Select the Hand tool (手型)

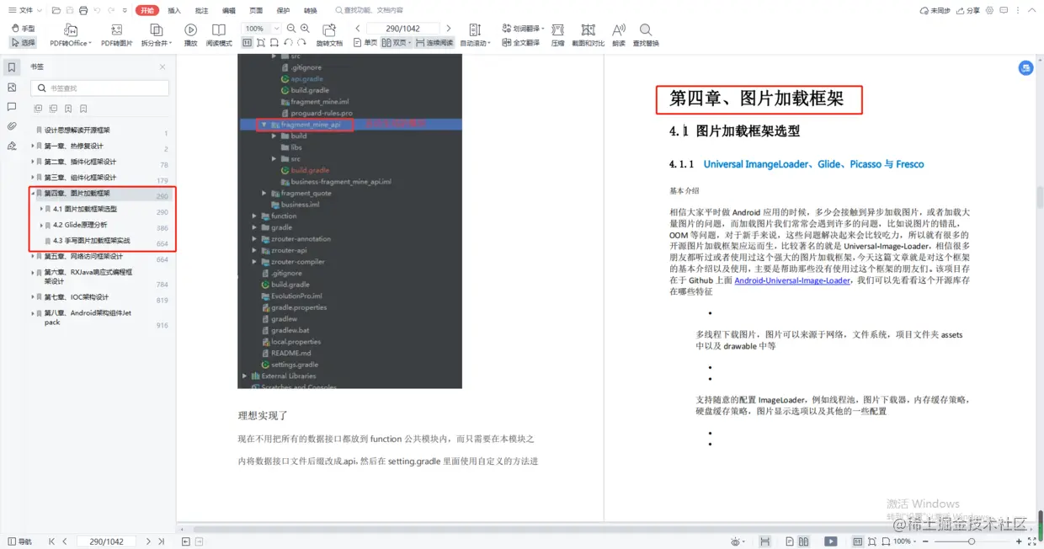(x=23, y=29)
